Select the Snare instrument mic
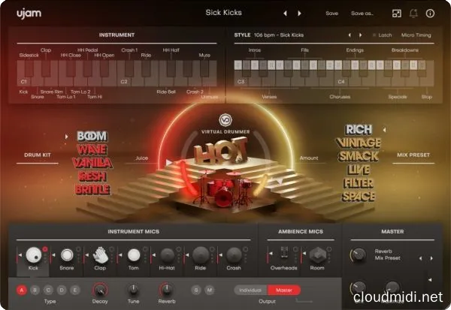Image resolution: width=451 pixels, height=310 pixels. (66, 255)
